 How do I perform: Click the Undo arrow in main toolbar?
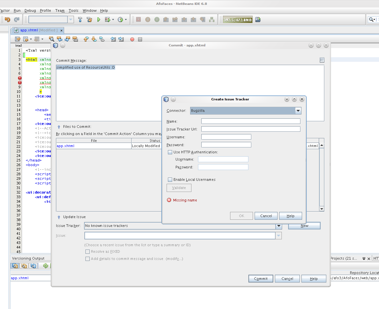point(8,20)
